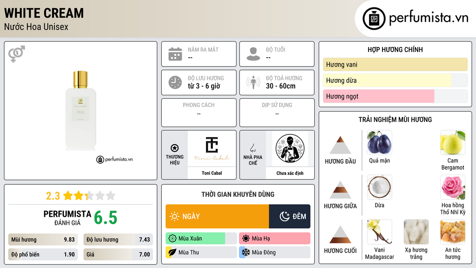Click the Độ phổ biến 1.90 score bar
Screen dimensions: 476x268
43,255
